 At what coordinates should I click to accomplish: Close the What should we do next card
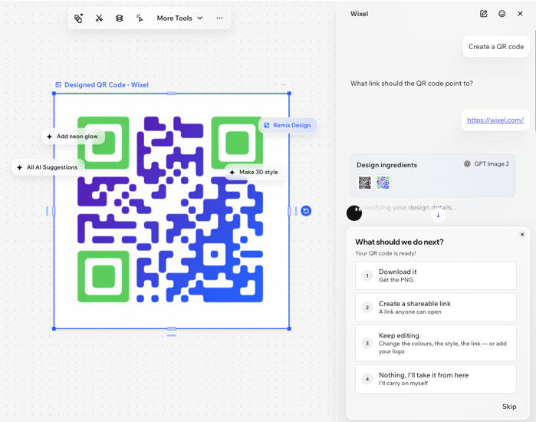(x=522, y=235)
